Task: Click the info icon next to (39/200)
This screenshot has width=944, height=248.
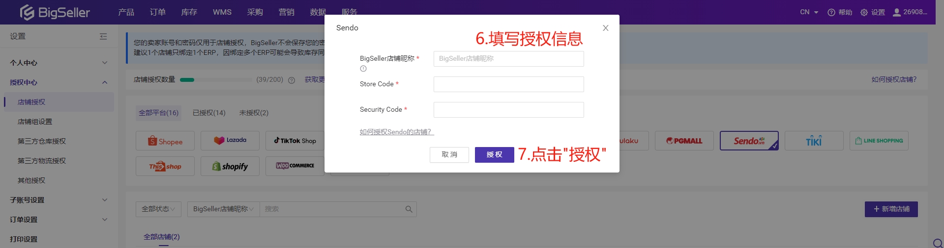Action: pyautogui.click(x=292, y=80)
